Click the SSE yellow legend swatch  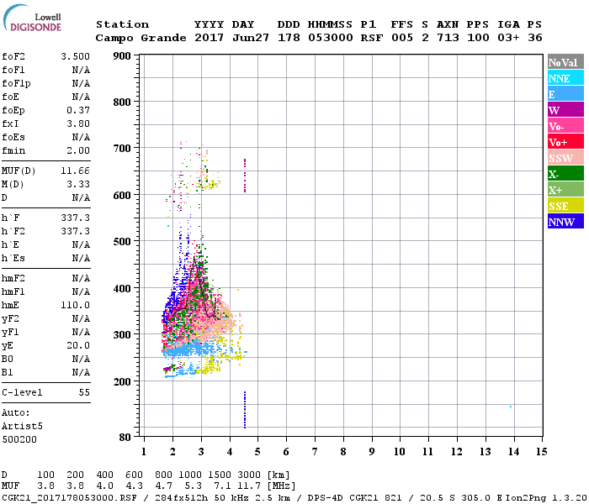tap(565, 206)
